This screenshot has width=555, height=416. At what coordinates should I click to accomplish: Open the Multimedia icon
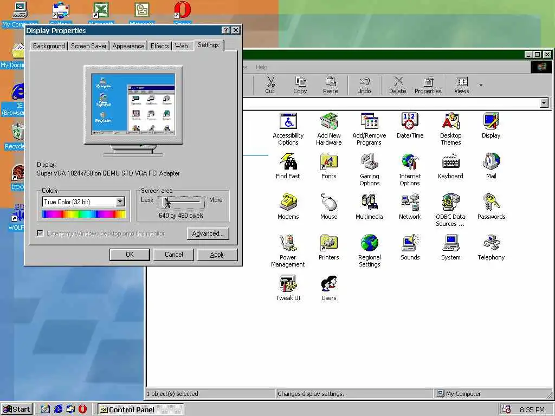tap(369, 207)
